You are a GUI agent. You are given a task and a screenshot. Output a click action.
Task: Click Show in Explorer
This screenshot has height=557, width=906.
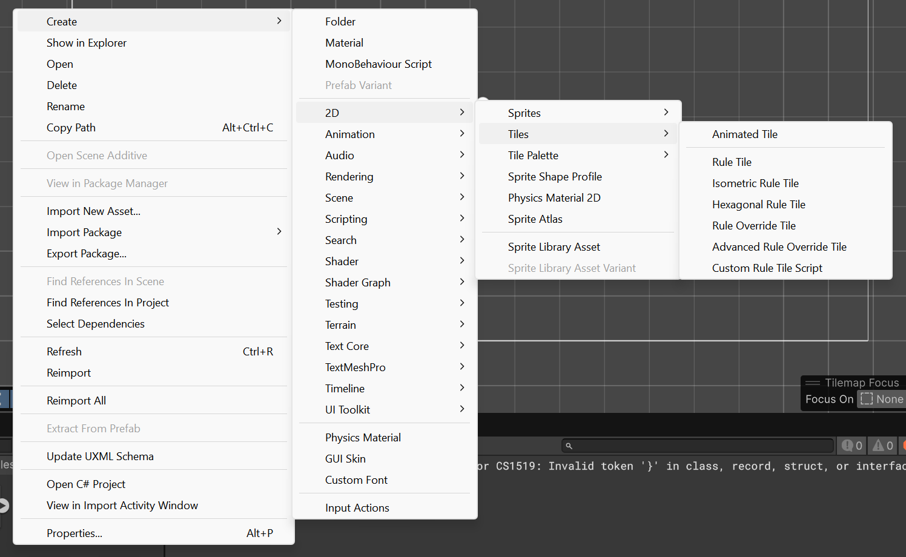87,43
